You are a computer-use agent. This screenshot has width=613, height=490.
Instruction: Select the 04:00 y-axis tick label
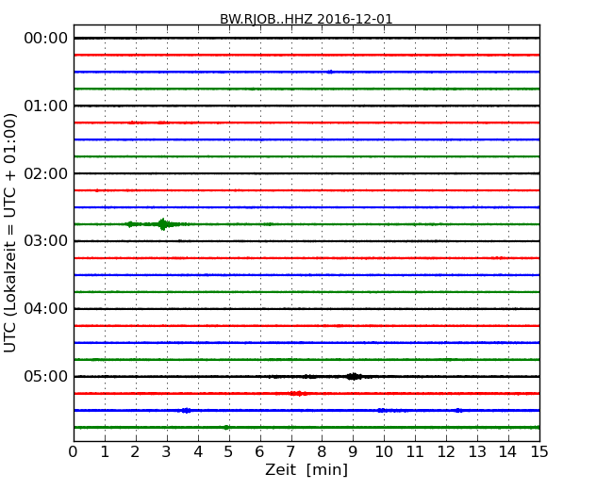click(x=46, y=309)
